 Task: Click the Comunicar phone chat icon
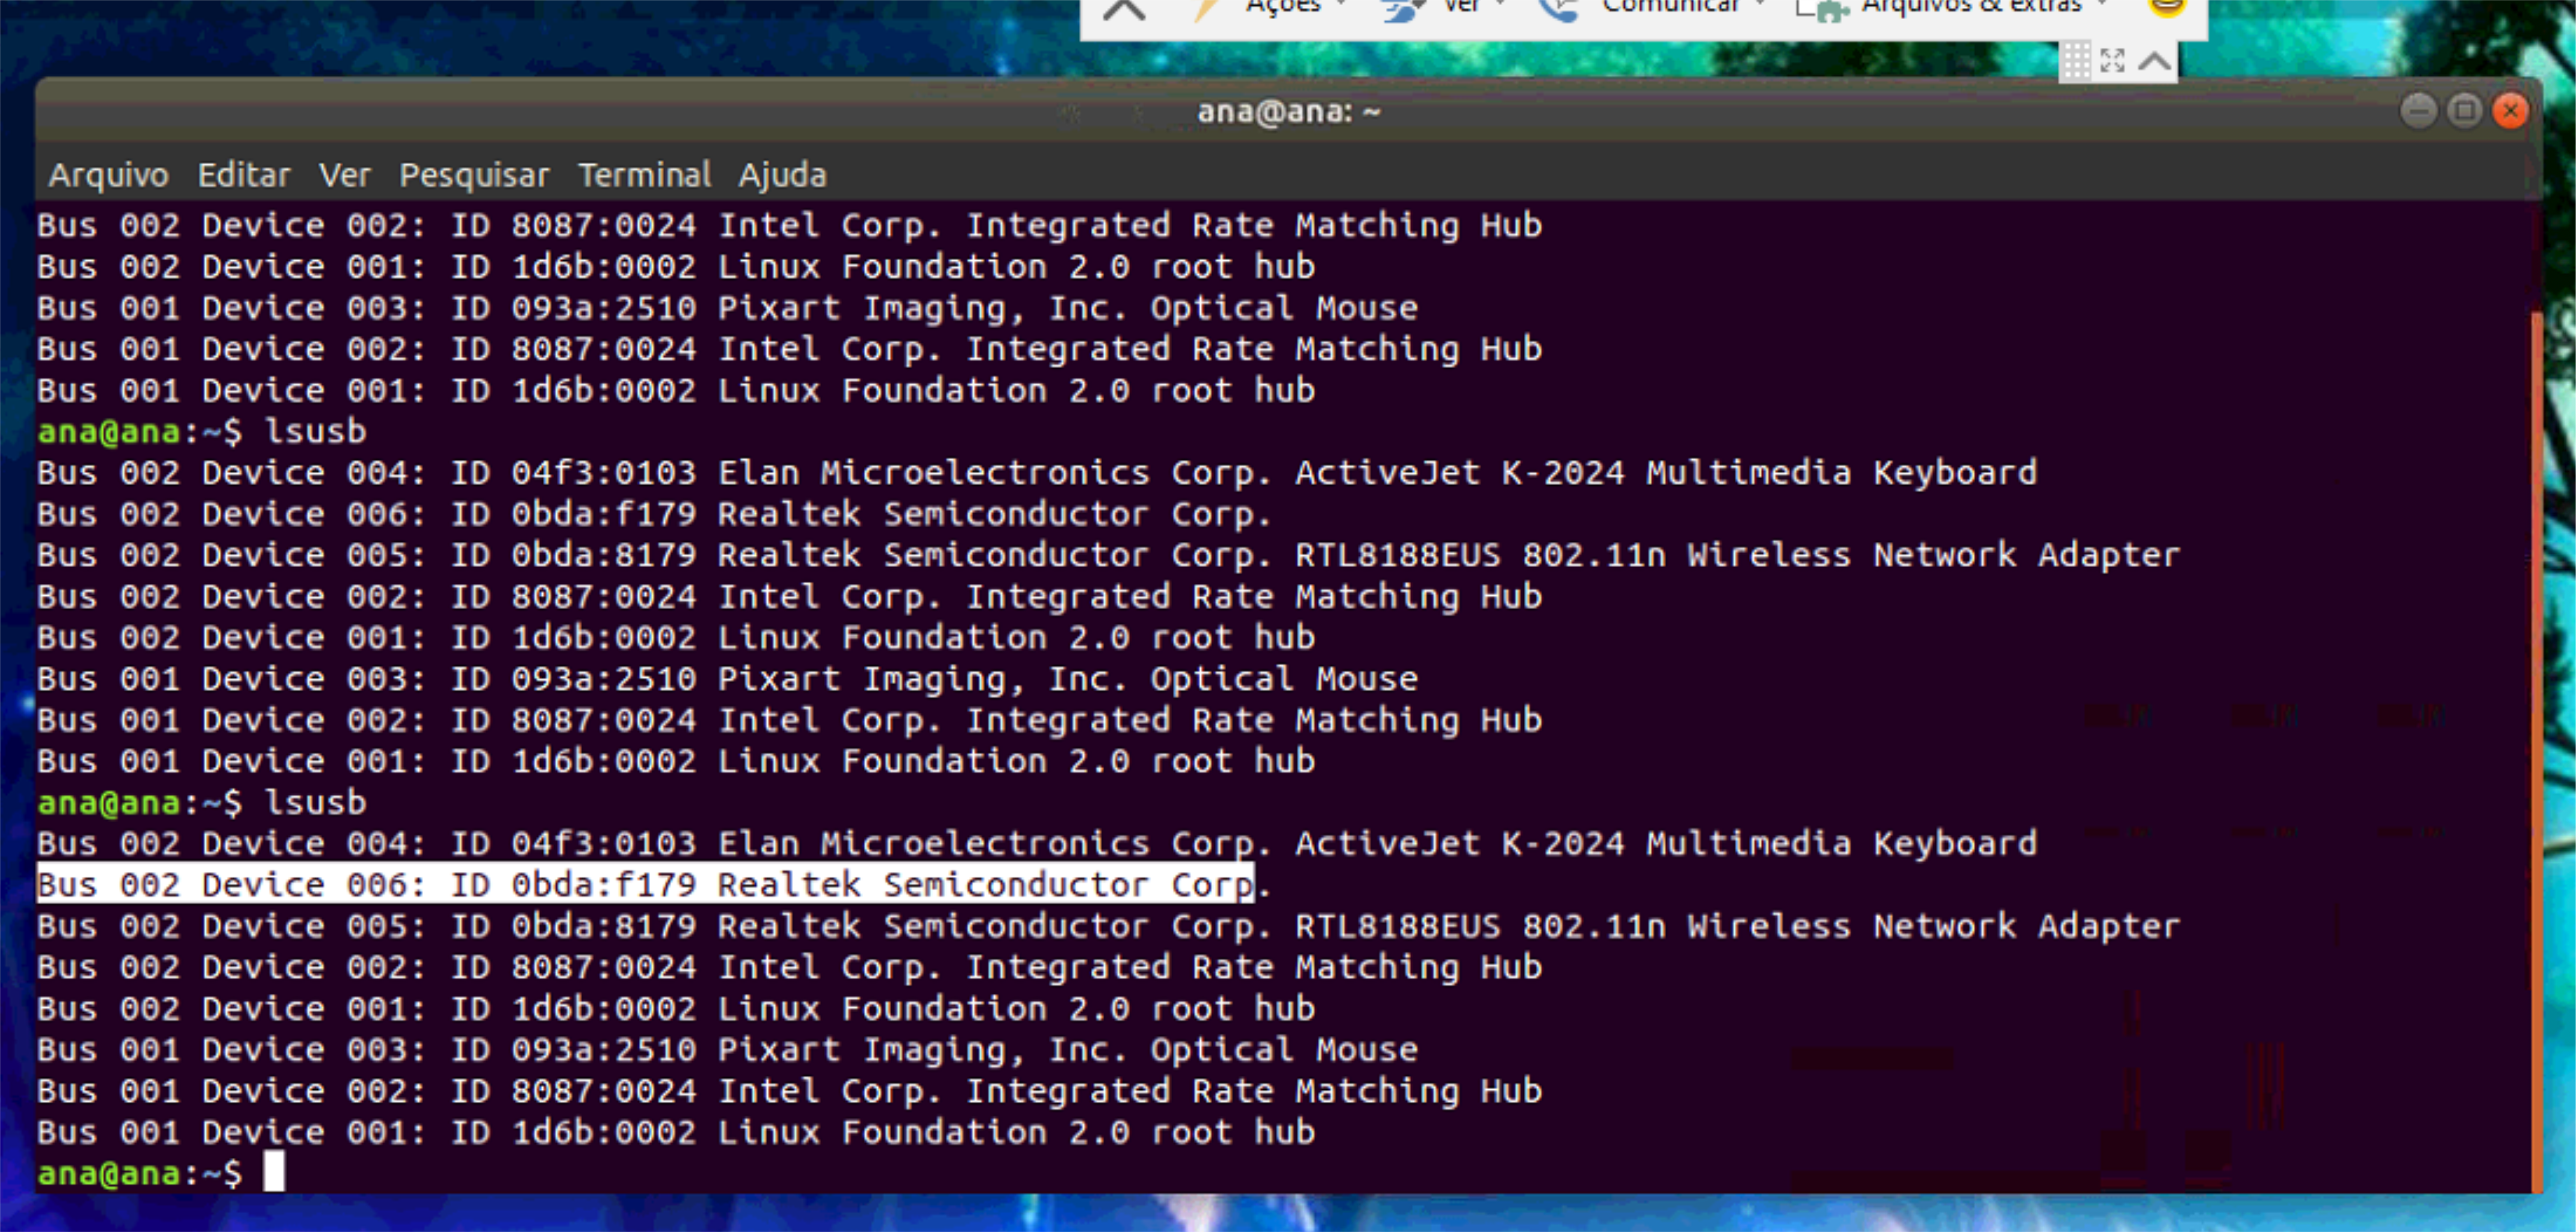1560,9
